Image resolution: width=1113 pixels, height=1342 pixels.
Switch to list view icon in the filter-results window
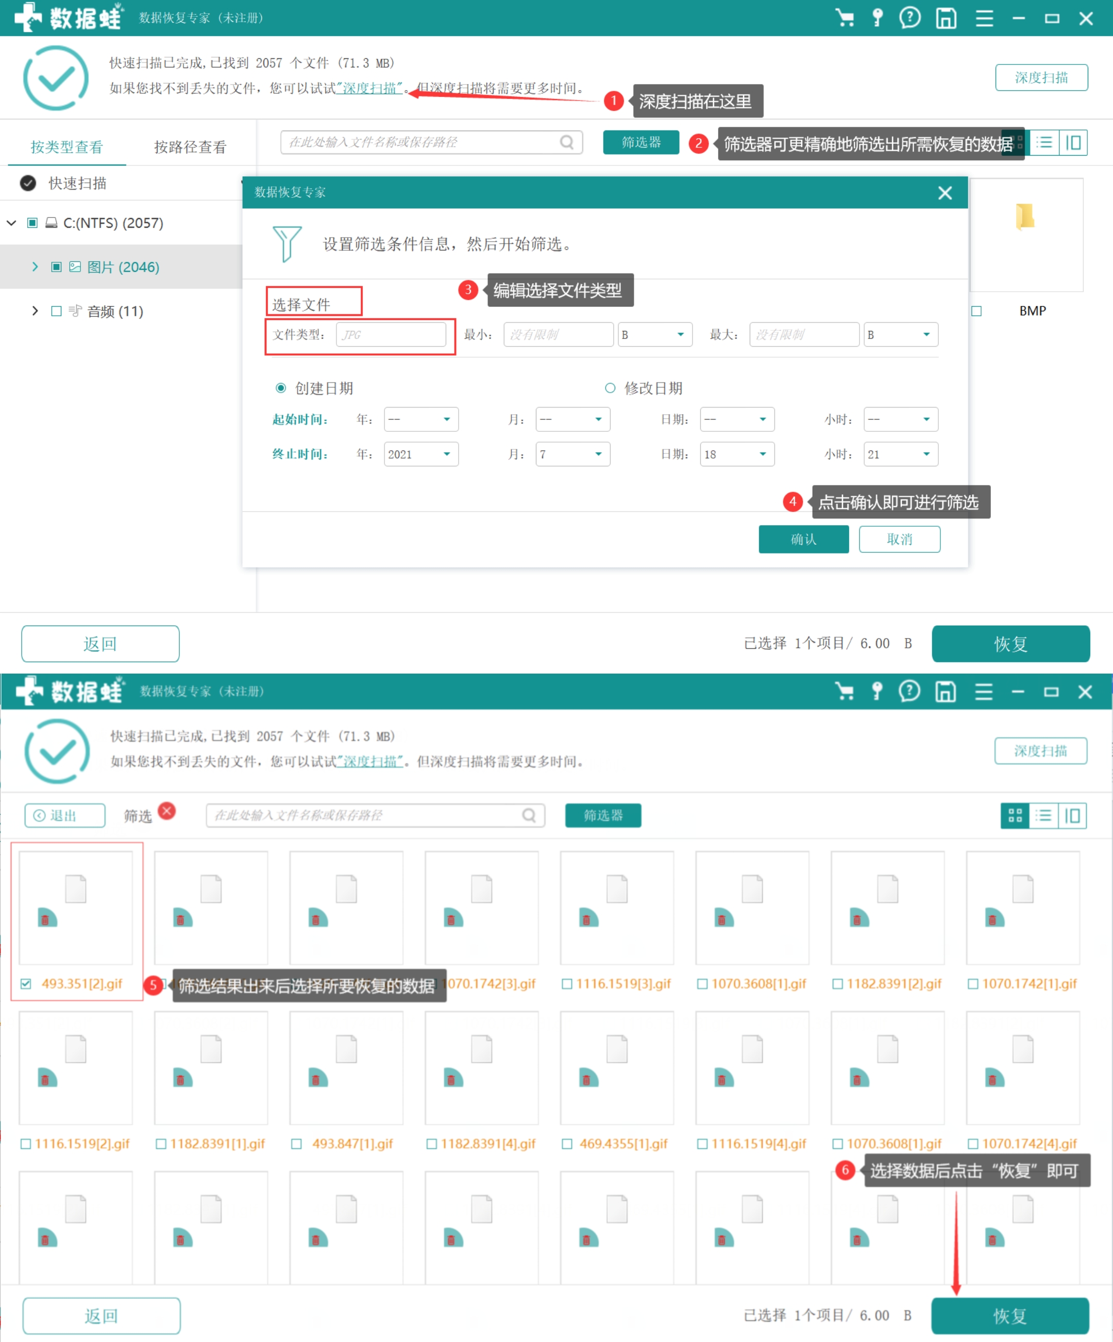(1044, 815)
